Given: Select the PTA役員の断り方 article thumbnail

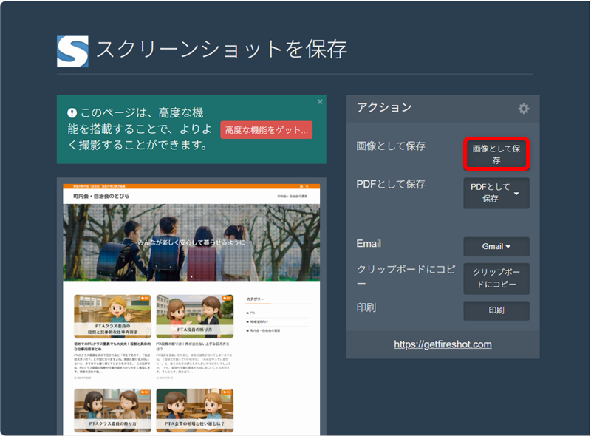Looking at the screenshot, I should tap(194, 316).
